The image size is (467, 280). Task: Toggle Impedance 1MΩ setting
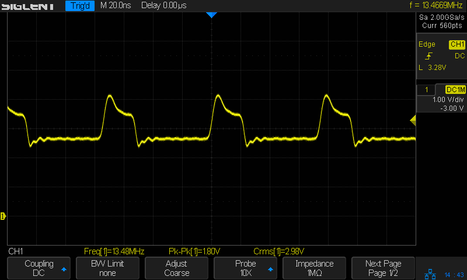pos(314,268)
